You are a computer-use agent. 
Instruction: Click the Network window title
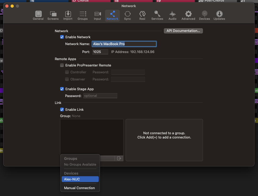(129, 6)
